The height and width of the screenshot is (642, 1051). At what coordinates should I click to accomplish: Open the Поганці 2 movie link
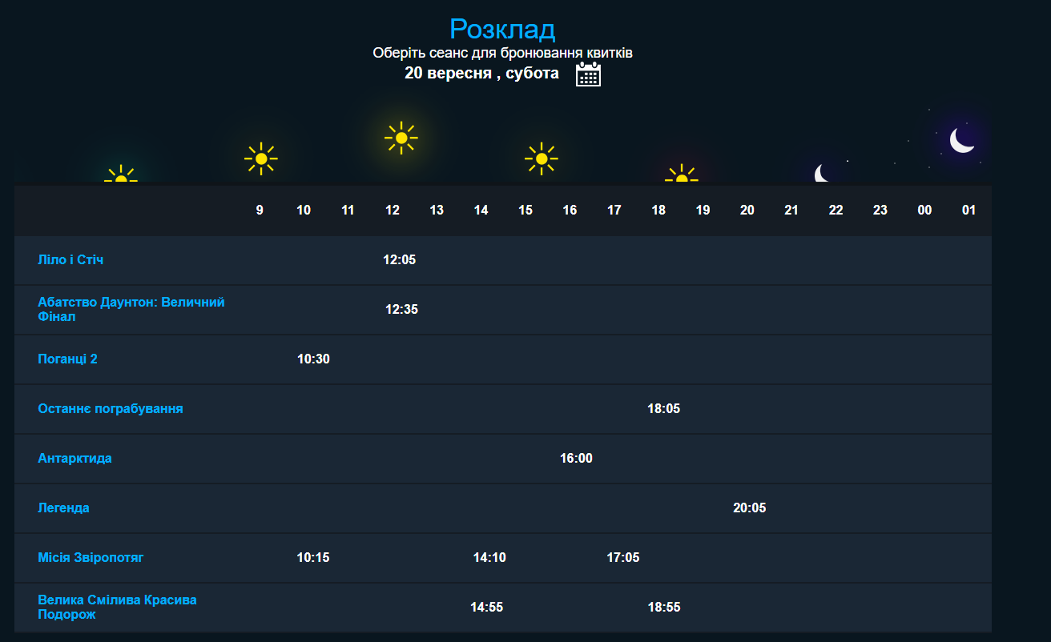coord(67,359)
